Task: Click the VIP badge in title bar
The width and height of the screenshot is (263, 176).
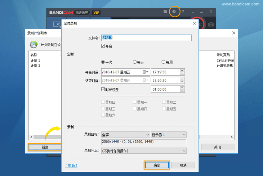Action: [x=96, y=13]
